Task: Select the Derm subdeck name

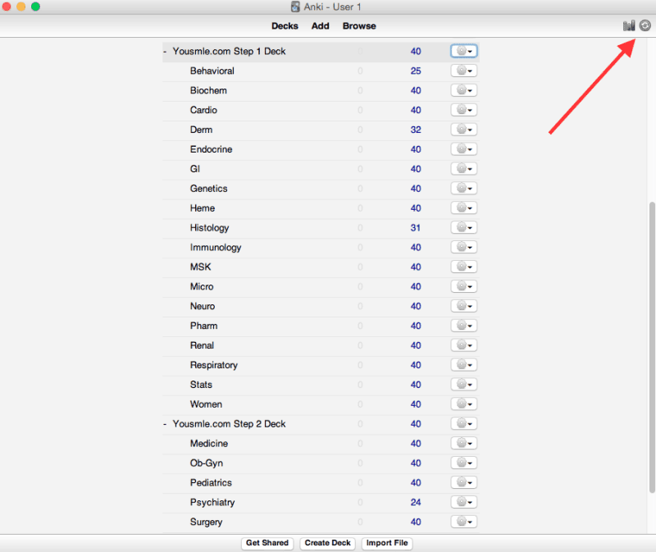Action: (x=201, y=130)
